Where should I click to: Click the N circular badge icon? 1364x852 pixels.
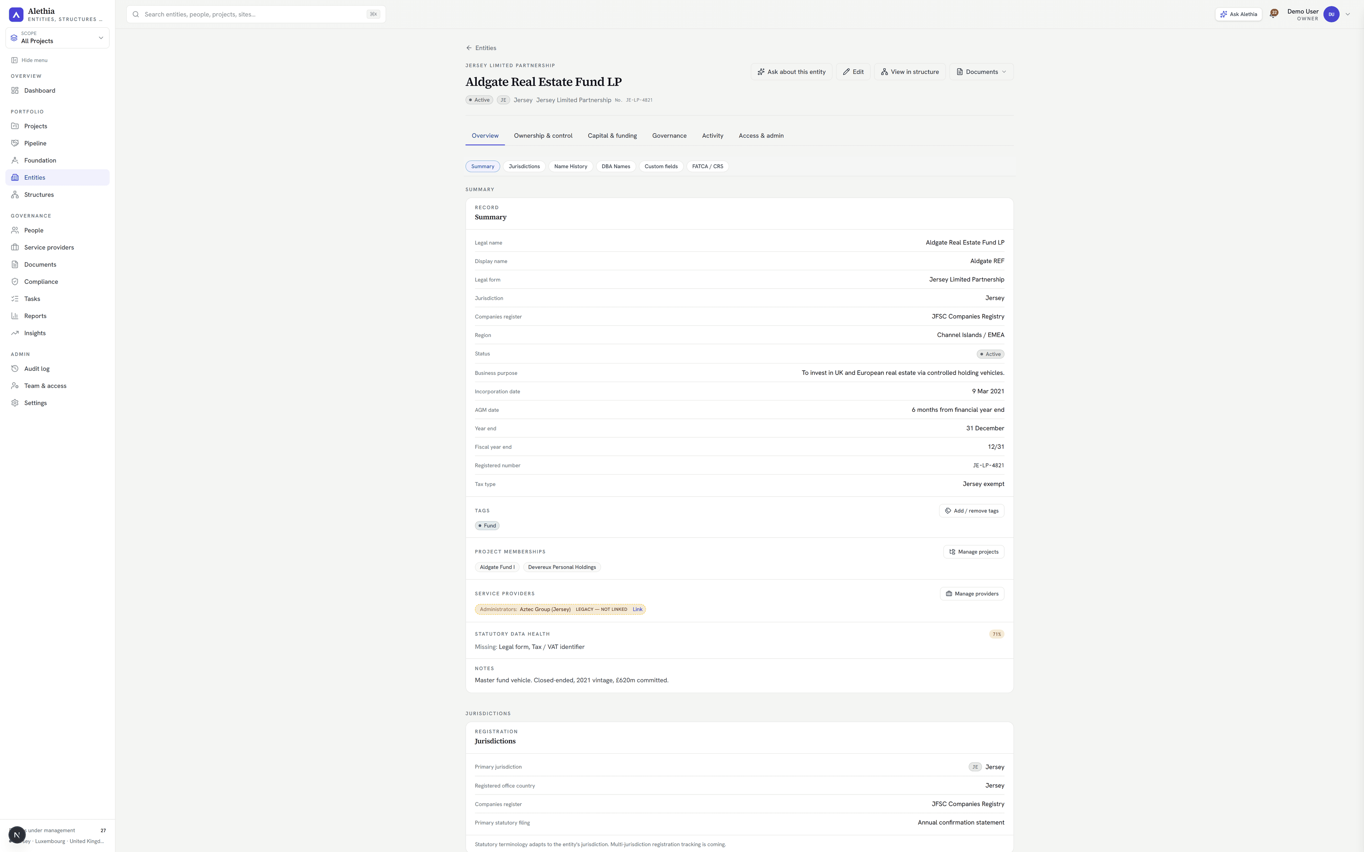(x=17, y=835)
